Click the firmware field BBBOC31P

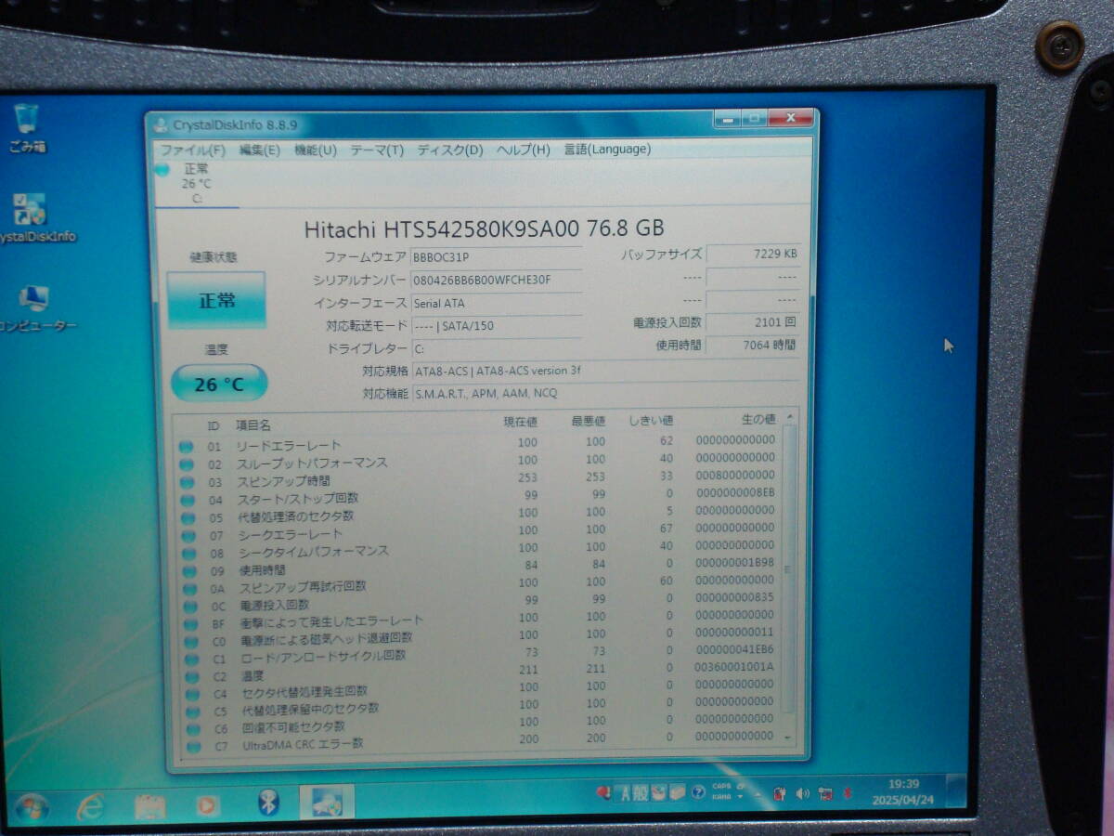[x=497, y=256]
